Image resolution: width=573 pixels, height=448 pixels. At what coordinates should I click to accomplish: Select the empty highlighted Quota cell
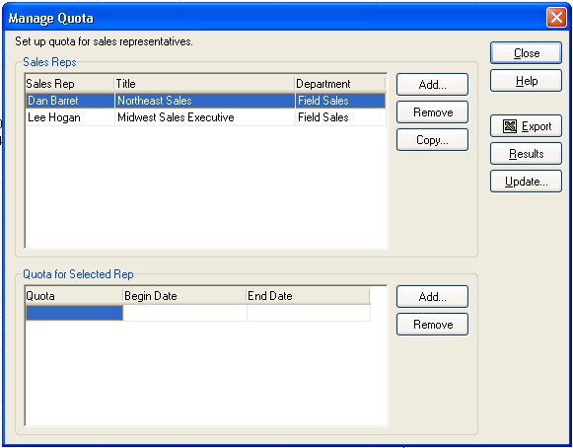click(x=74, y=313)
